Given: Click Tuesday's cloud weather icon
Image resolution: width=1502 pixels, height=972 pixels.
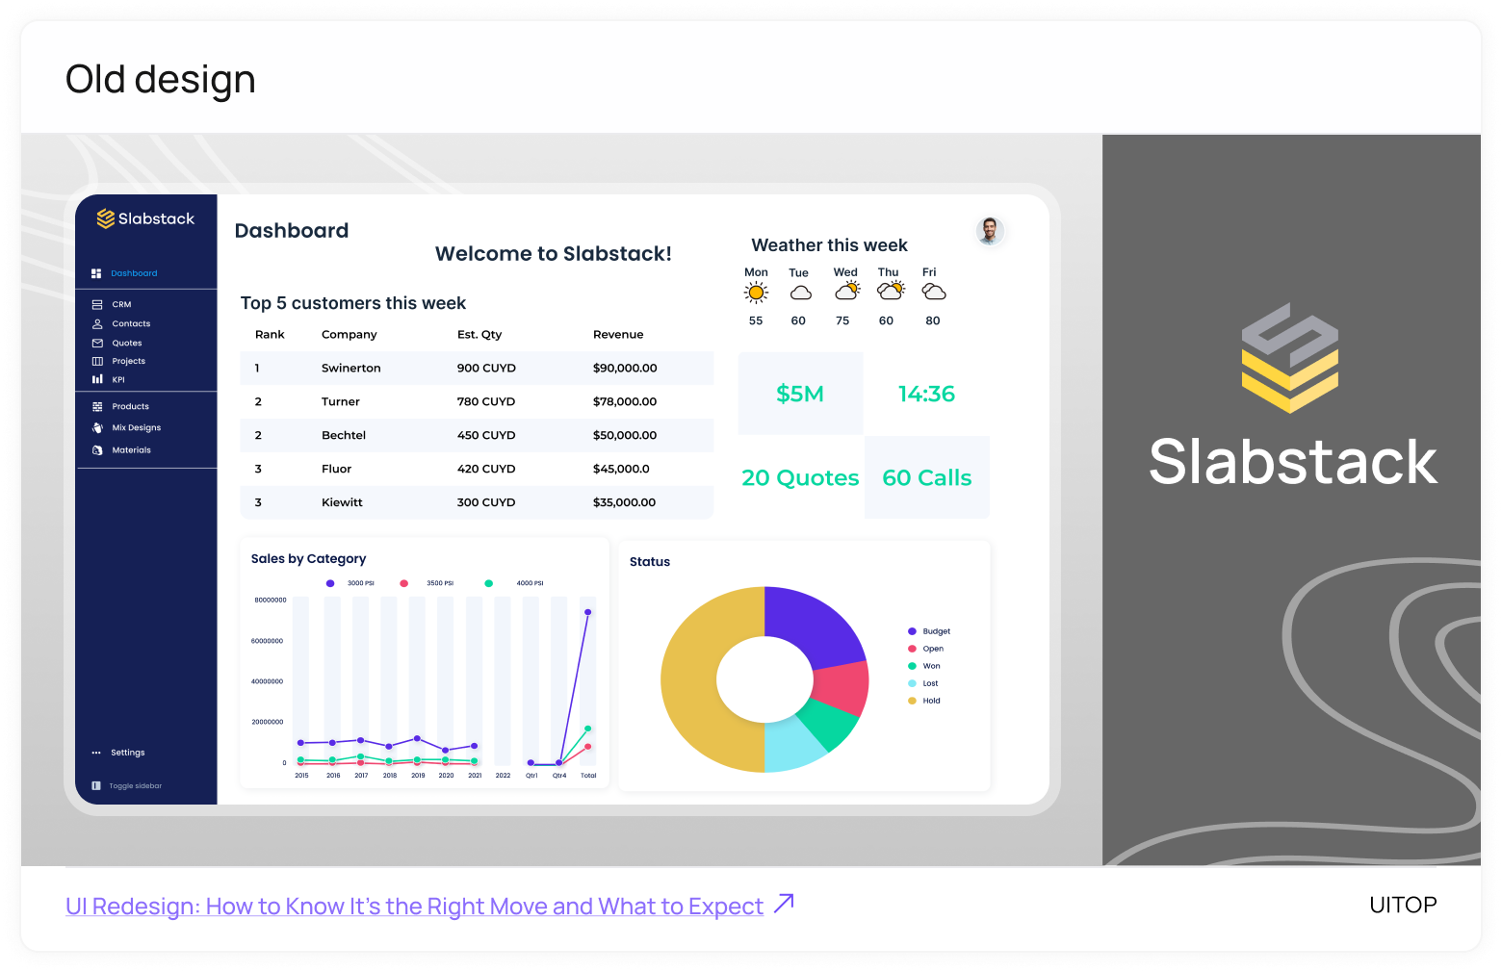Looking at the screenshot, I should (x=801, y=293).
